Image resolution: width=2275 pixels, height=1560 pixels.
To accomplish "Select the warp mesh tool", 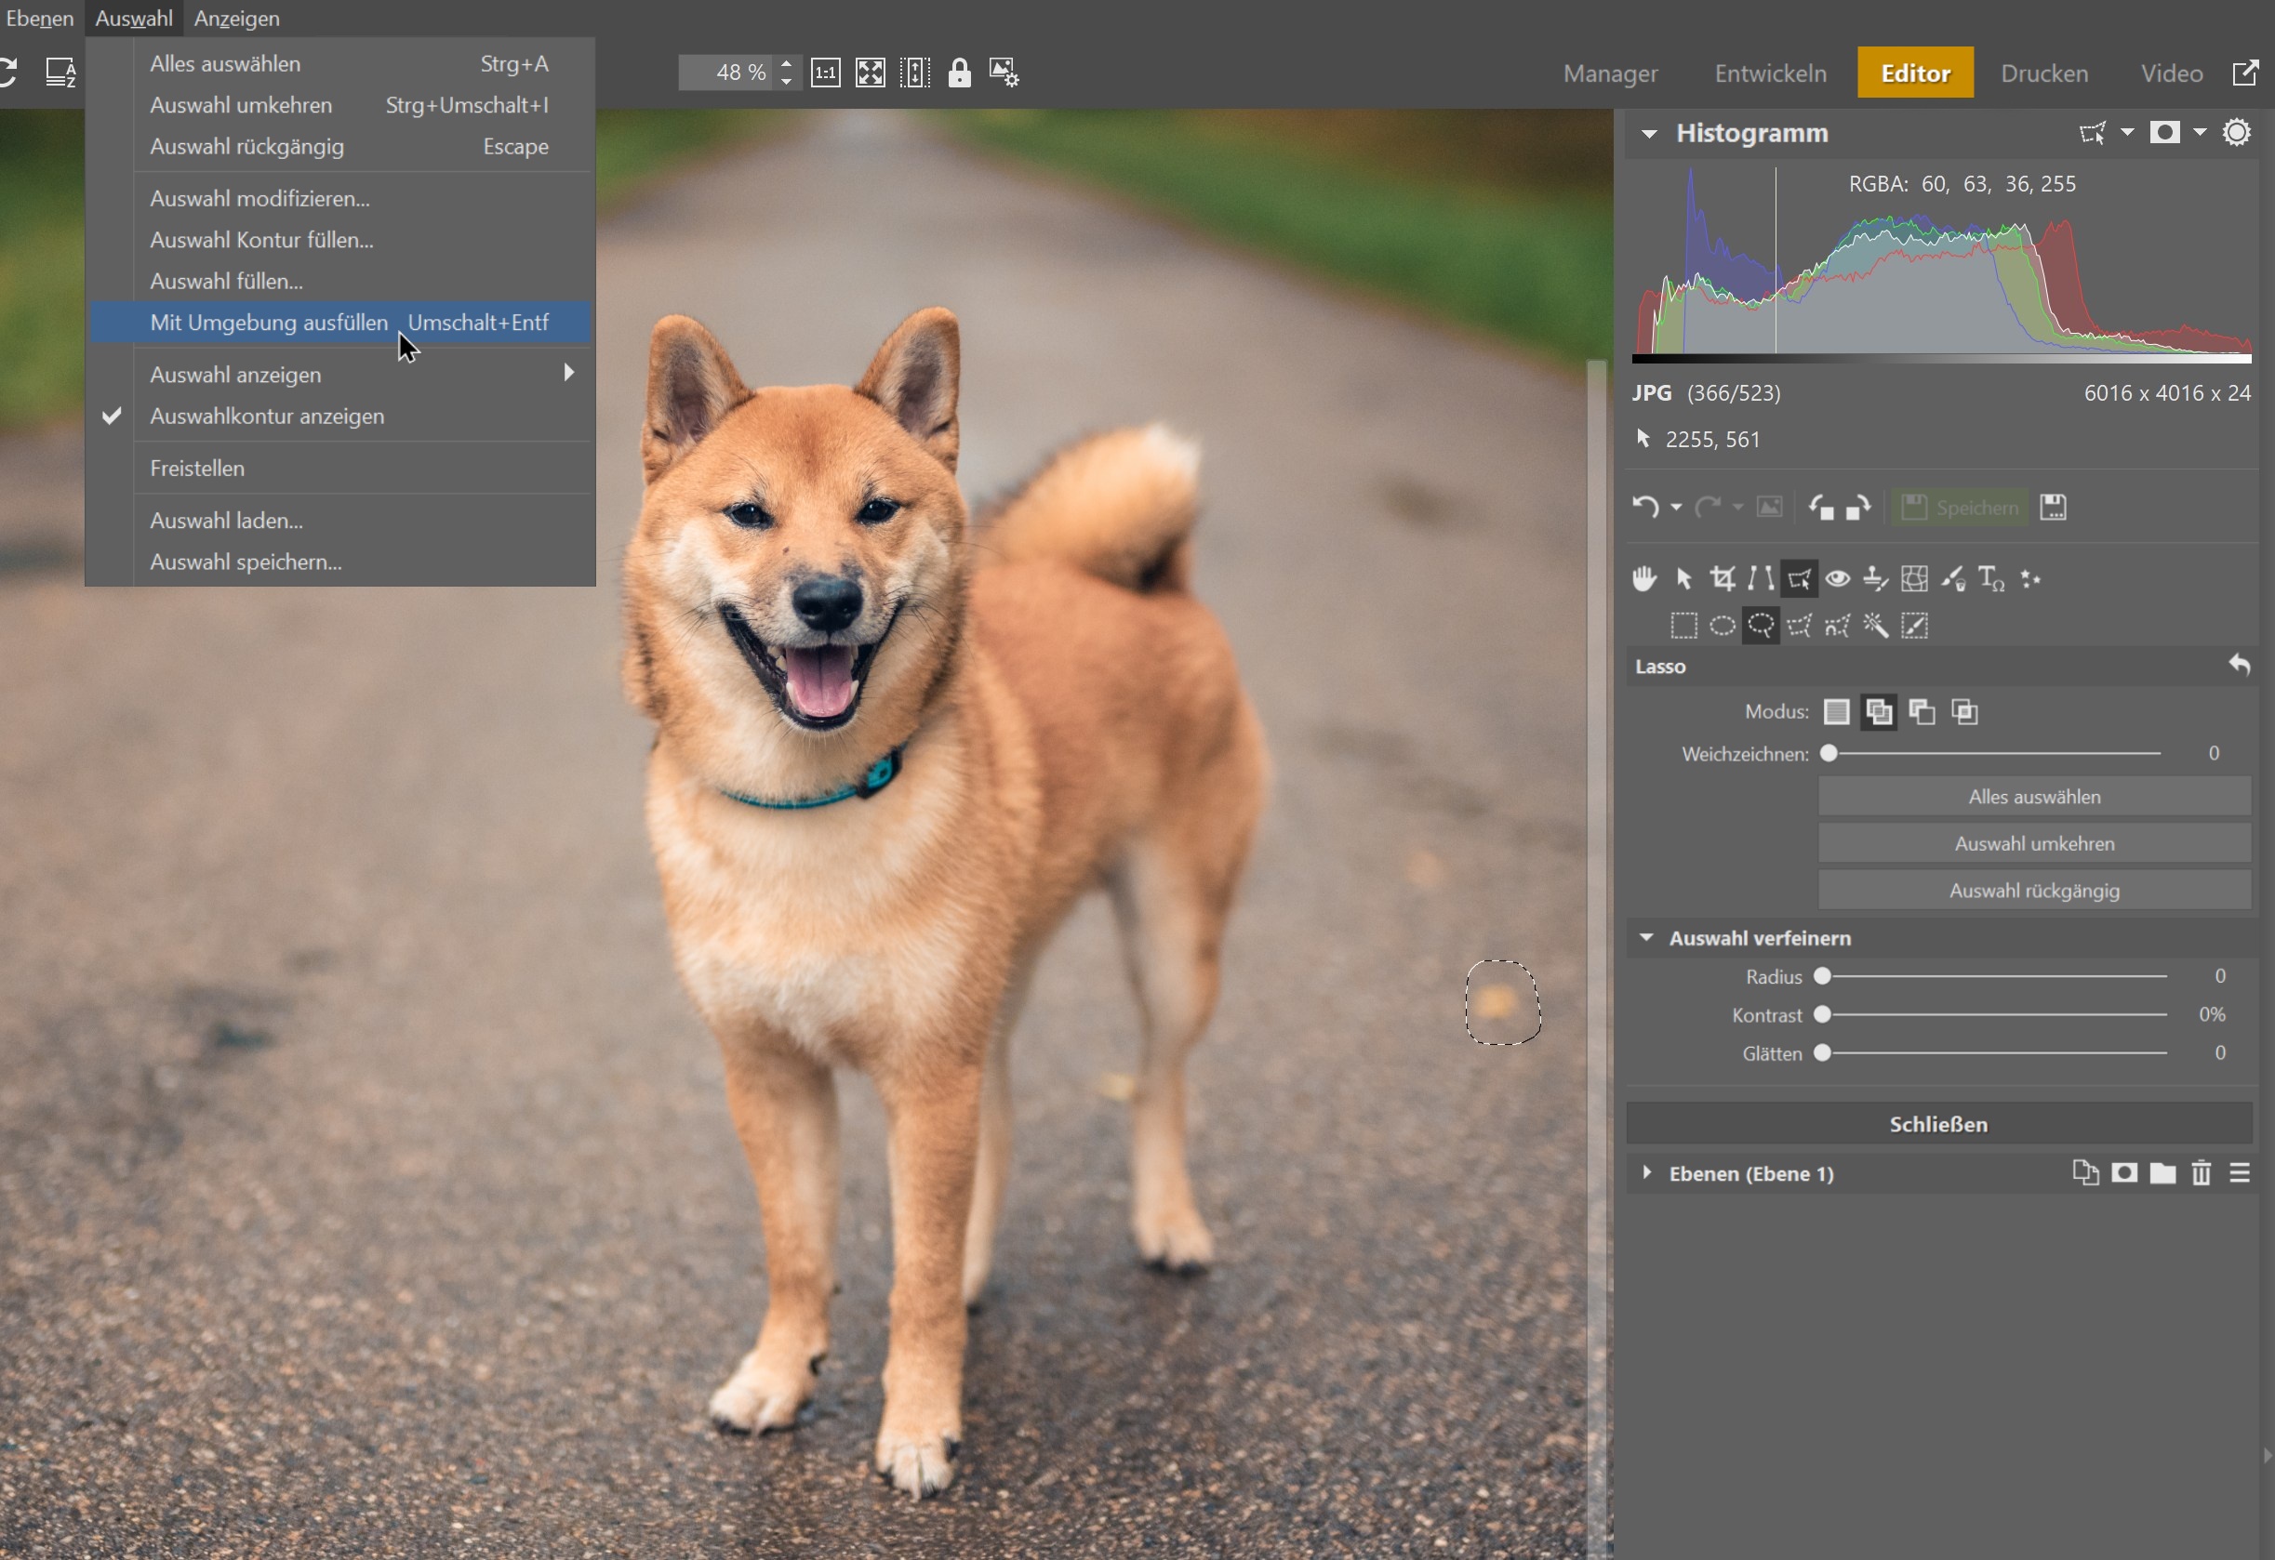I will click(x=1915, y=578).
